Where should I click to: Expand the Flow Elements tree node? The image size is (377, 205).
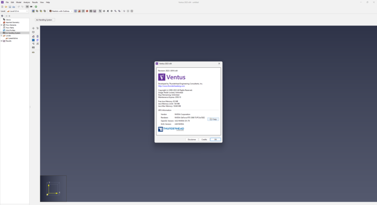coord(2,25)
